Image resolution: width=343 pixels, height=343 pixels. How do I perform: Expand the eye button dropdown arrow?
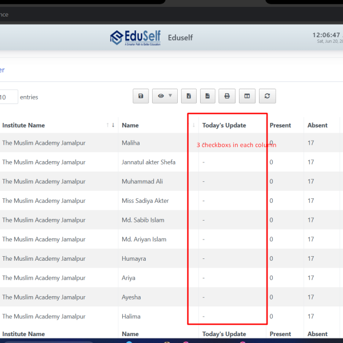[x=170, y=95]
